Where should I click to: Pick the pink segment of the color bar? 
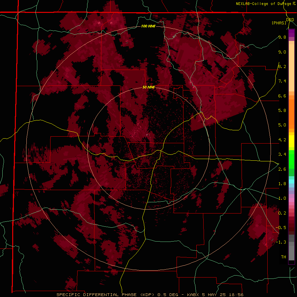(291, 200)
